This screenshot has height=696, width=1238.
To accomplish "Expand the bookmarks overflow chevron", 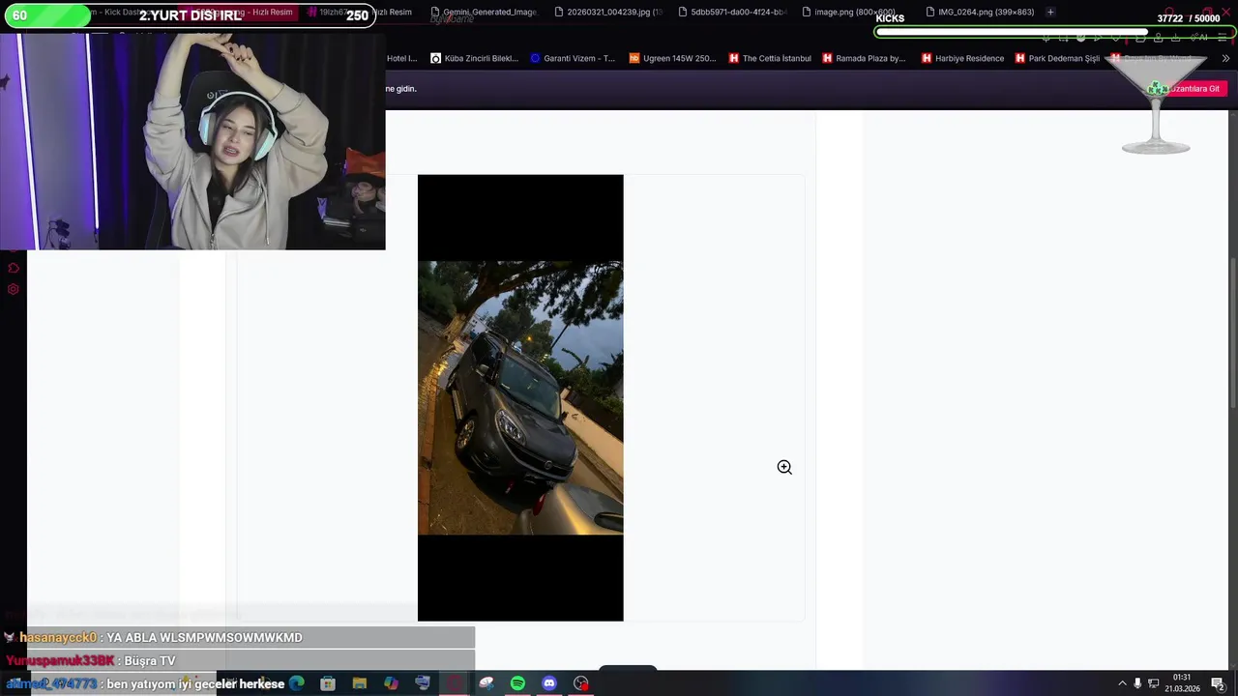I will click(x=1225, y=58).
